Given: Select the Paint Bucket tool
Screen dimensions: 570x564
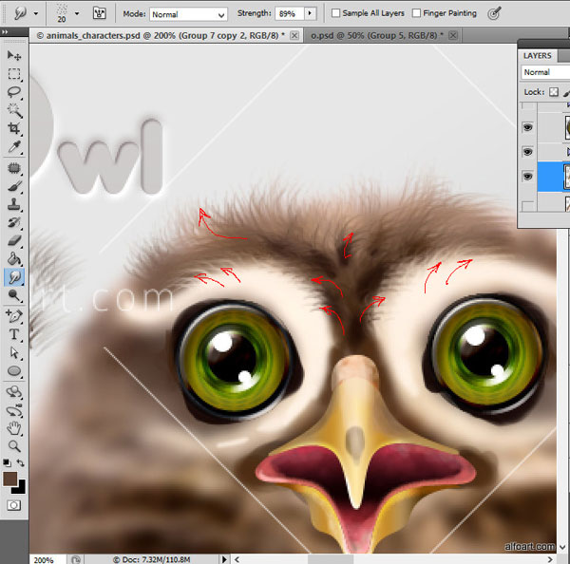Looking at the screenshot, I should click(x=14, y=259).
